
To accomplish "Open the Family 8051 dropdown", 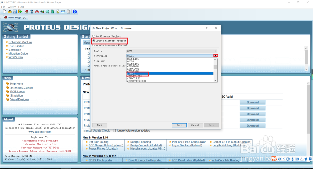I will pyautogui.click(x=172, y=51).
